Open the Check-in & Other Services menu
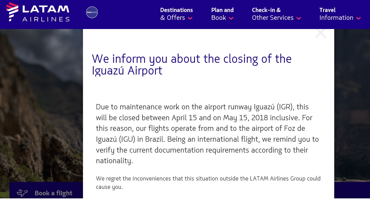This screenshot has height=202, width=370. (x=273, y=14)
